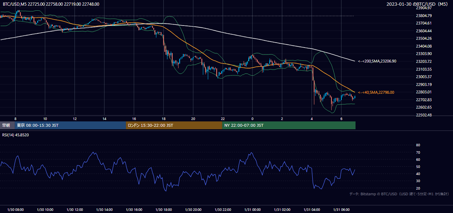
Task: Click RSI axis level 80
Action: (418, 145)
